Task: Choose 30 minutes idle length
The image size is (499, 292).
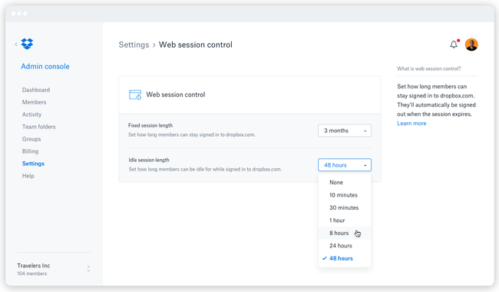Action: pos(345,207)
